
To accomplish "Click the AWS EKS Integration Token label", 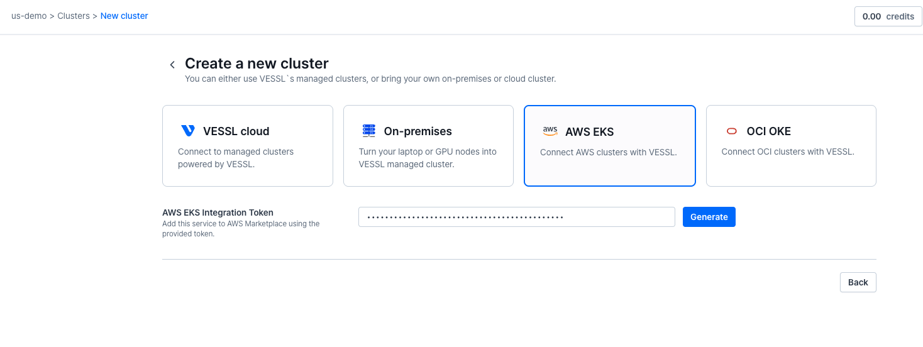I will click(218, 212).
